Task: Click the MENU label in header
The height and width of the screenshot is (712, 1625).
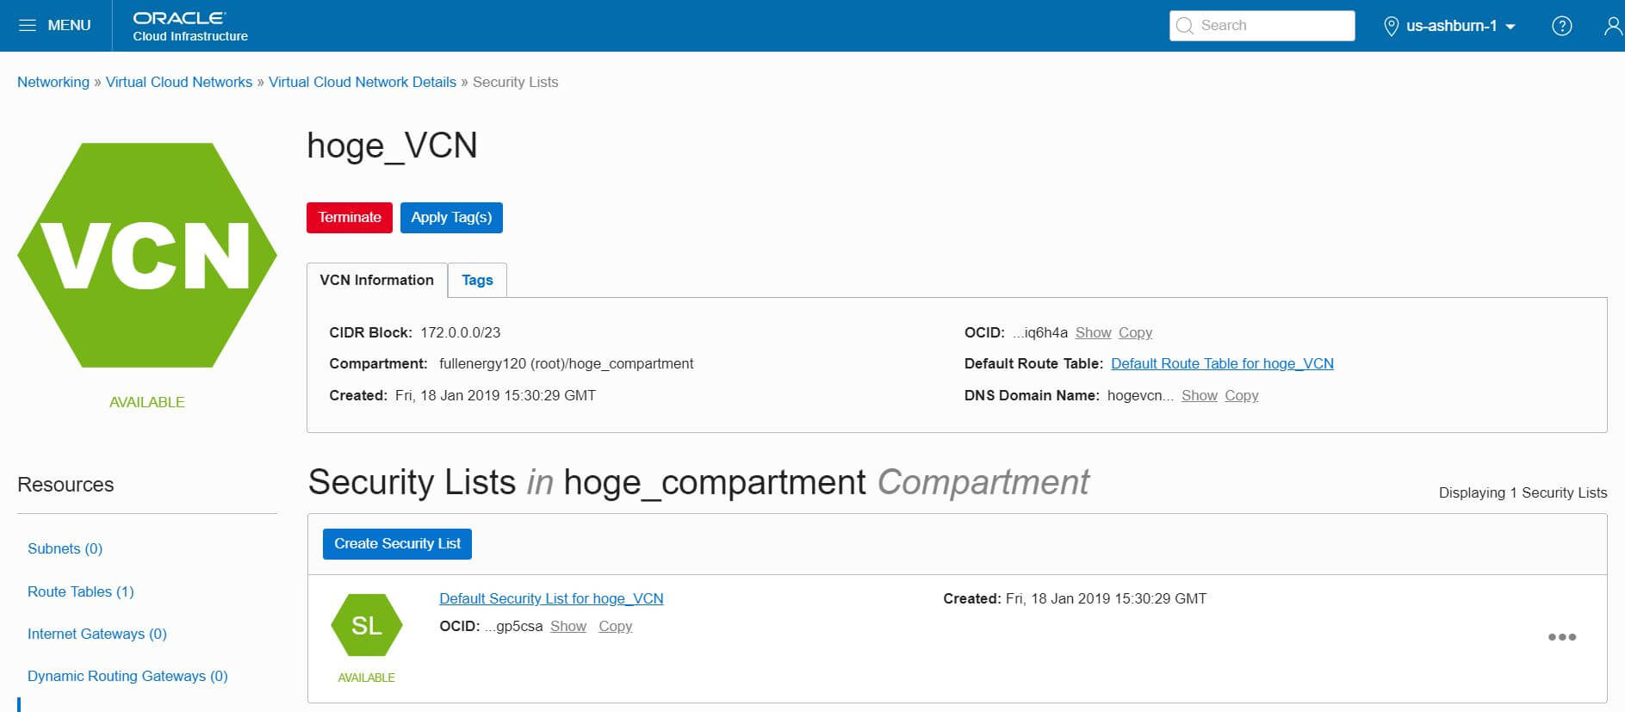Action: [69, 25]
